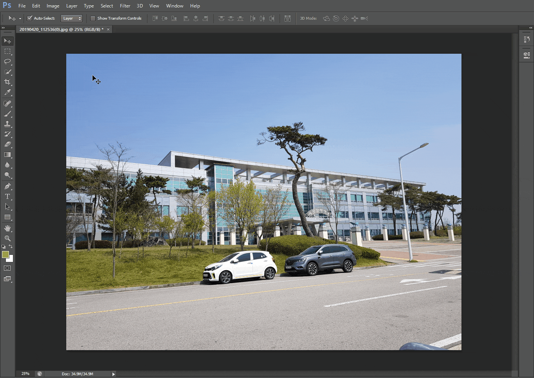534x378 pixels.
Task: Open the Filter menu
Action: pos(125,6)
